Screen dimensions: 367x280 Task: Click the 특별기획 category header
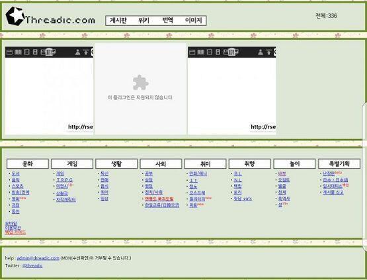pyautogui.click(x=339, y=163)
